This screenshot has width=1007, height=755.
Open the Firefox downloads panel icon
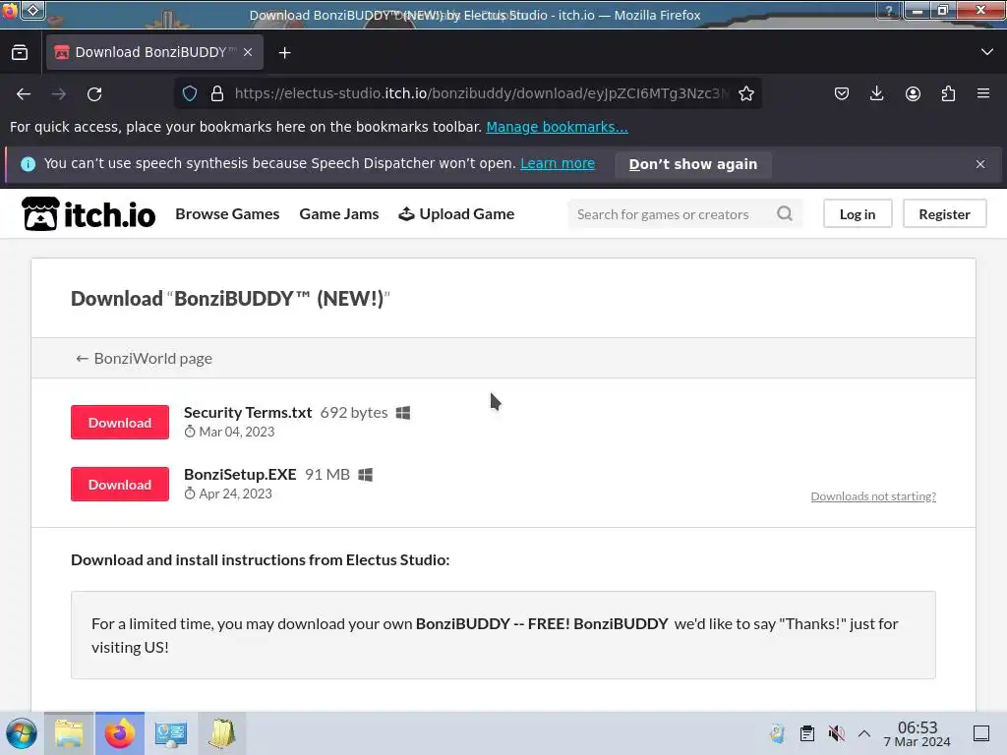876,93
